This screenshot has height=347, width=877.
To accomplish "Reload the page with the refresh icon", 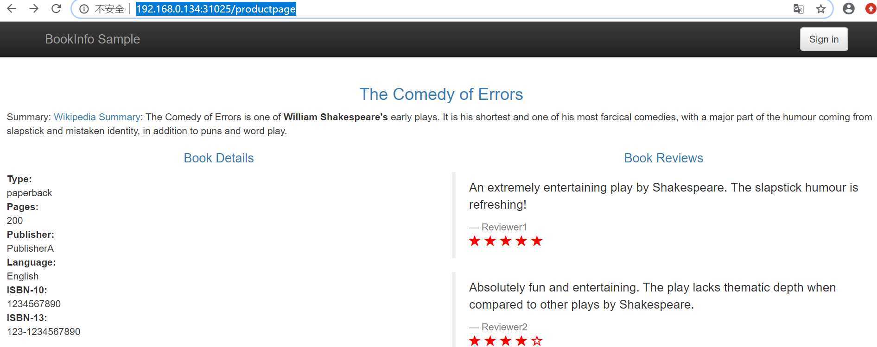I will 56,8.
